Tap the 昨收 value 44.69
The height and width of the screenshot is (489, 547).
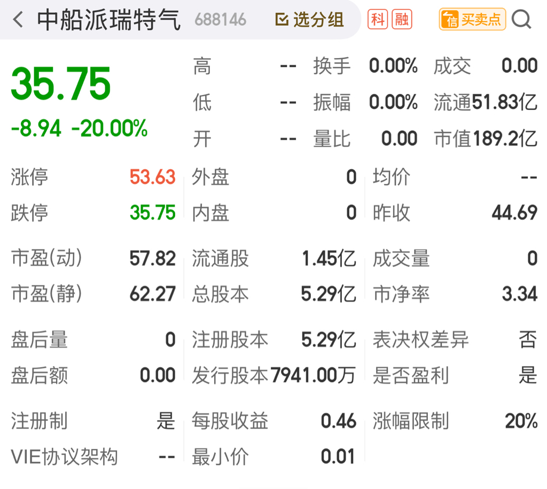pos(514,212)
